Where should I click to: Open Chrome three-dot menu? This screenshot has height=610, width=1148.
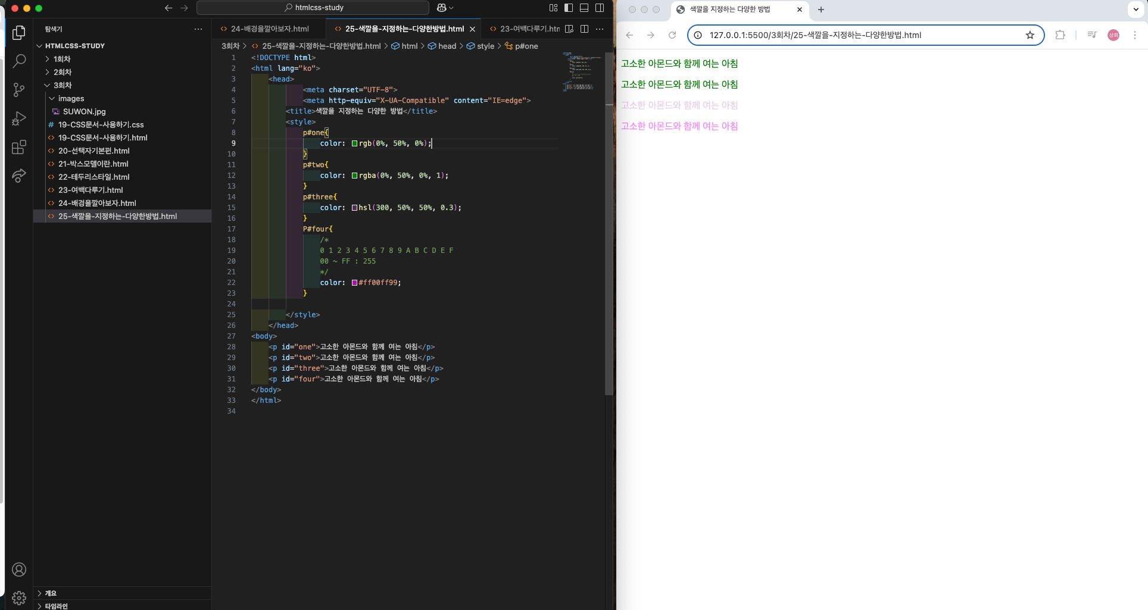pos(1135,35)
